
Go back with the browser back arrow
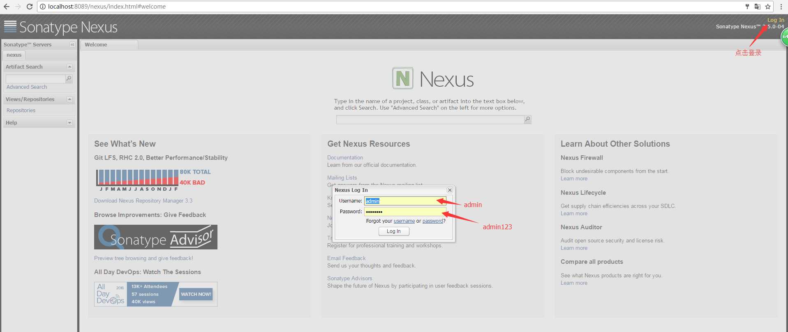tap(7, 7)
